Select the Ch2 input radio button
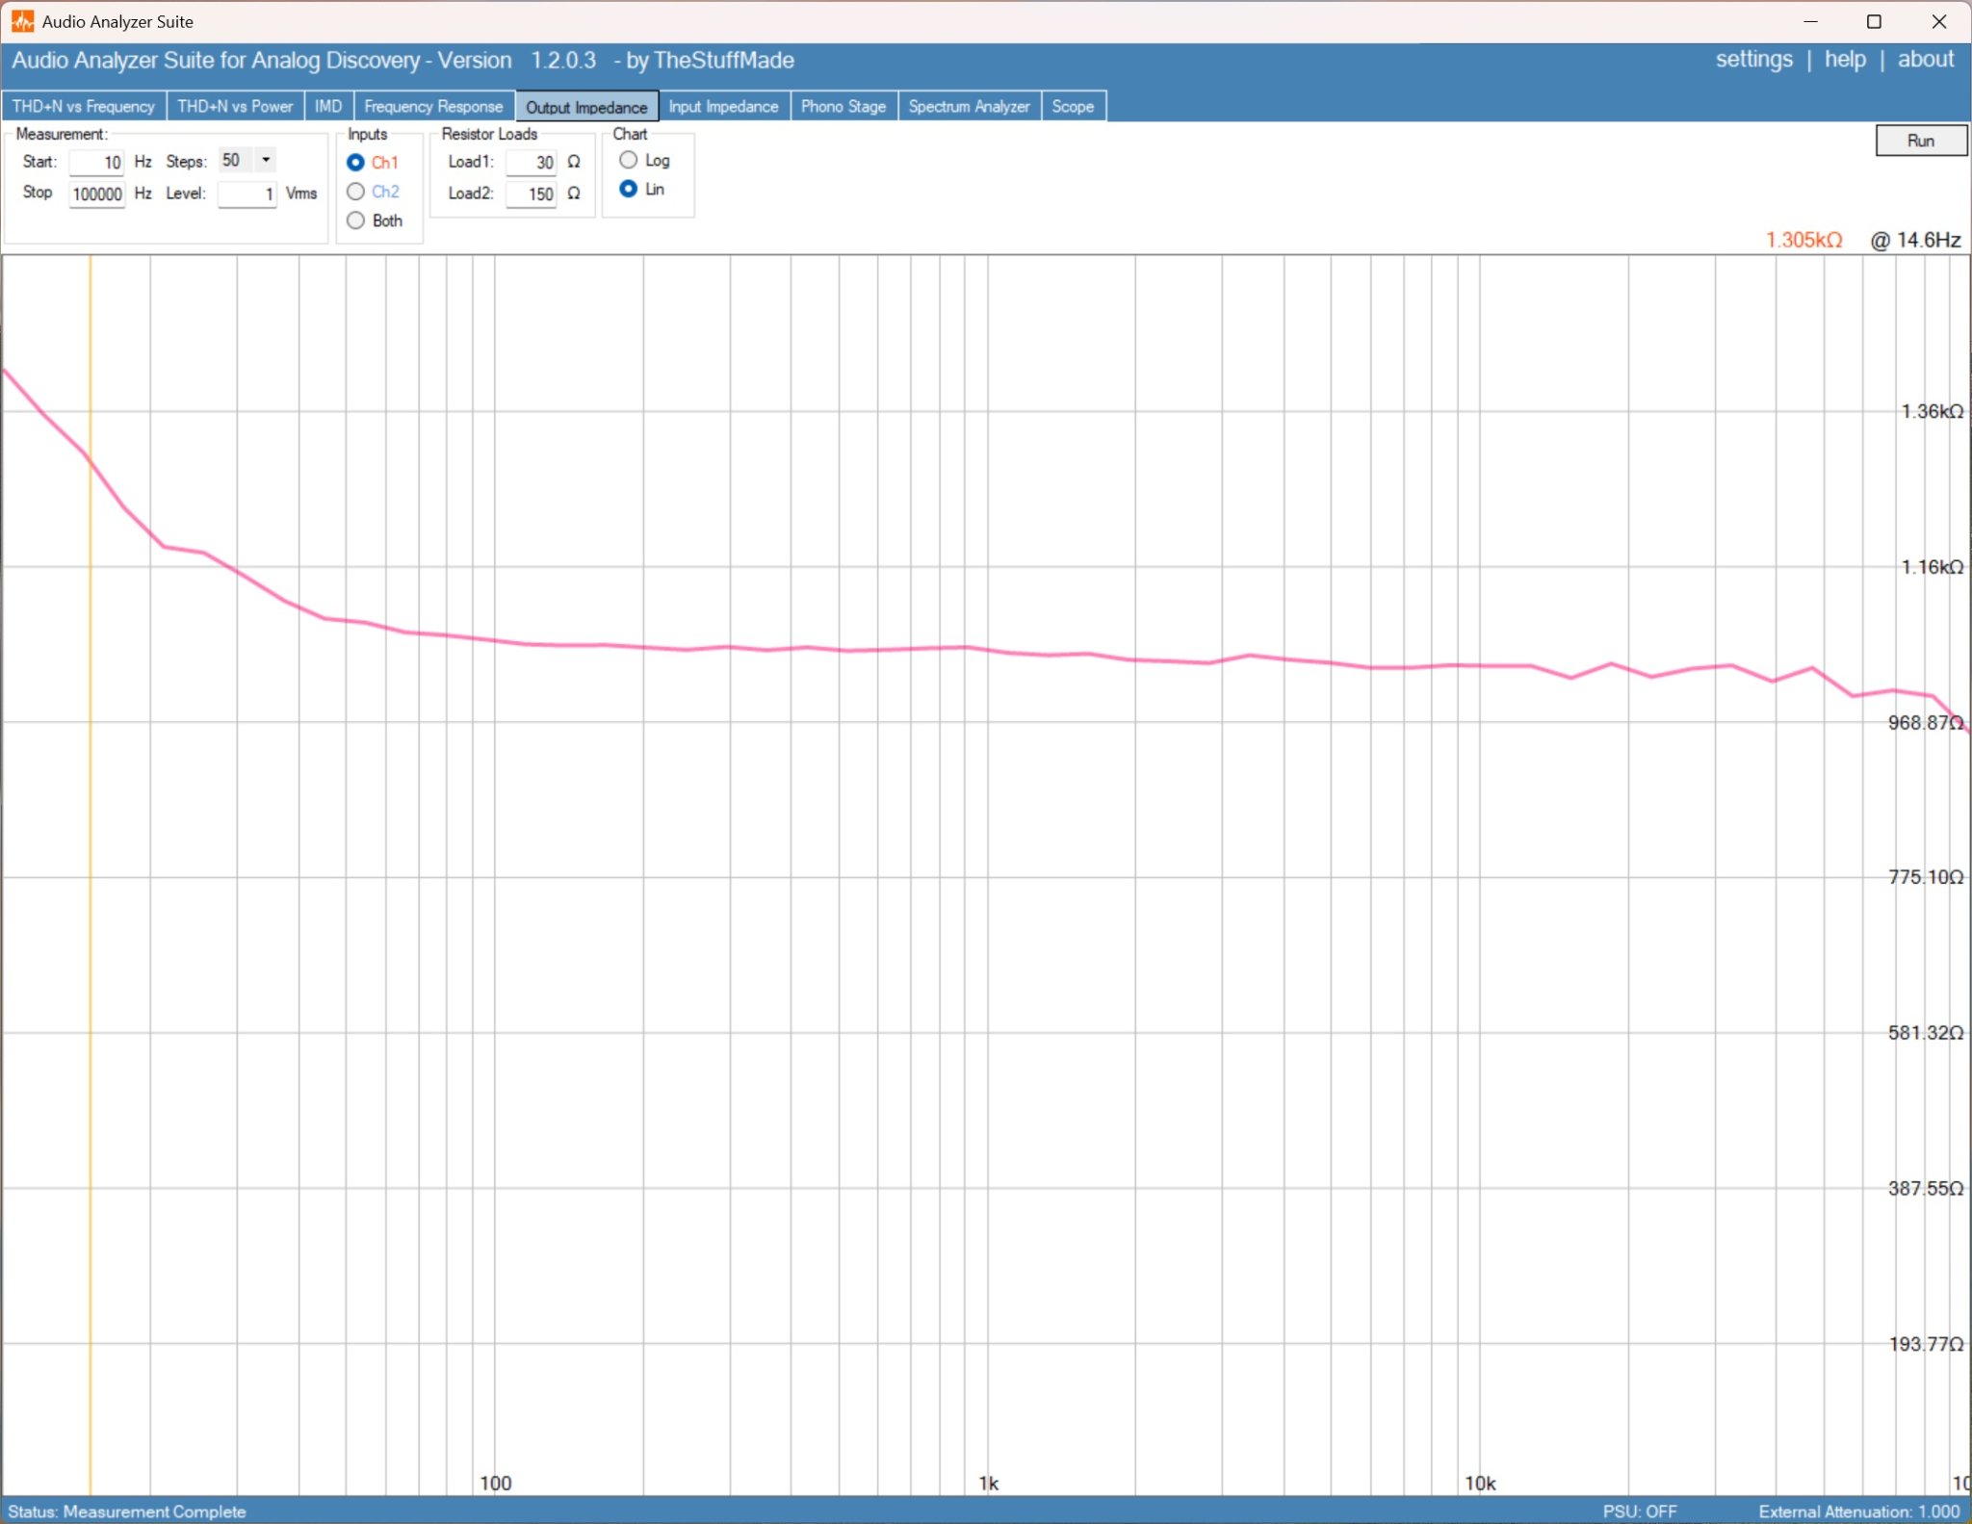This screenshot has width=1972, height=1524. 355,192
